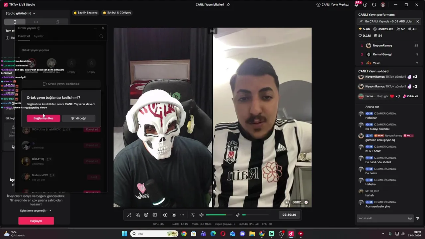Open the Ortak yayıncı help icon
The width and height of the screenshot is (425, 239).
(39, 28)
